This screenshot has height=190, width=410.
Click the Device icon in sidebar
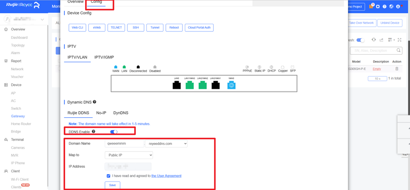tap(6, 85)
